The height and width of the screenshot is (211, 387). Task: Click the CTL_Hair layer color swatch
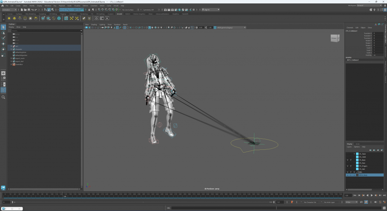click(357, 169)
